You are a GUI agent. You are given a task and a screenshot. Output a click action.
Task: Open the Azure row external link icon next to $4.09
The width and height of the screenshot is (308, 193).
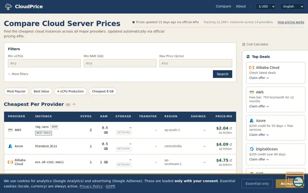click(x=231, y=144)
